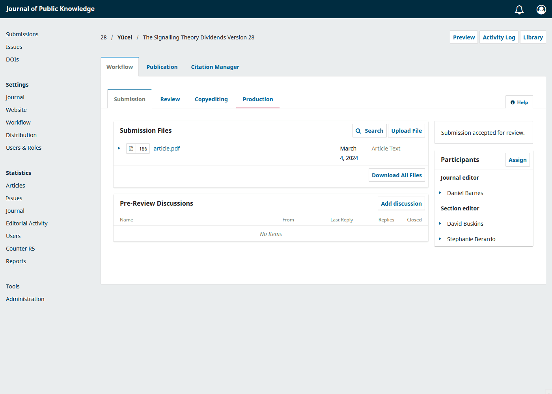The width and height of the screenshot is (552, 394).
Task: Open Issues under top navigation
Action: click(x=14, y=47)
